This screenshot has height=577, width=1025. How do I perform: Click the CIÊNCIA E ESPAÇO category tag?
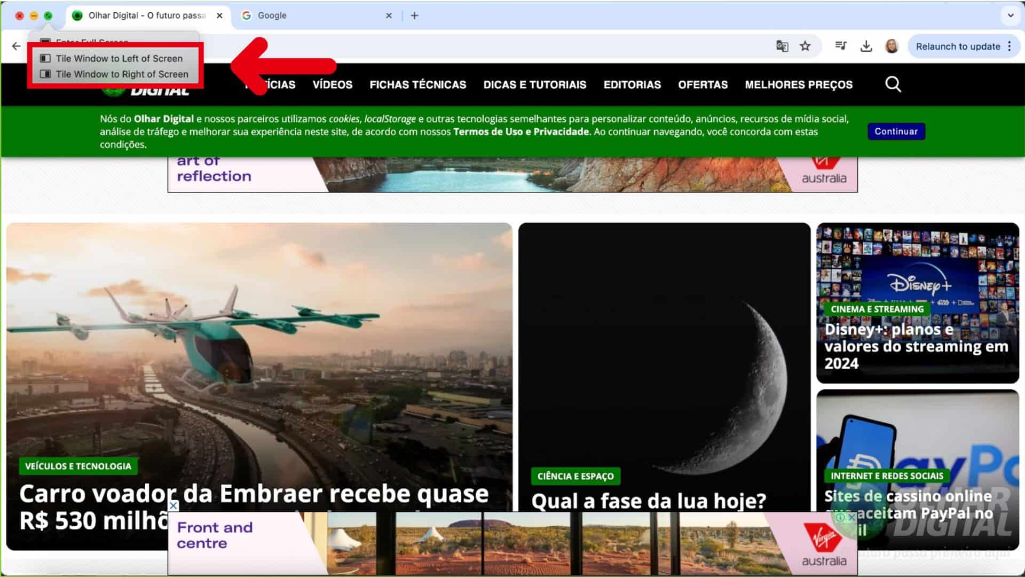(575, 476)
